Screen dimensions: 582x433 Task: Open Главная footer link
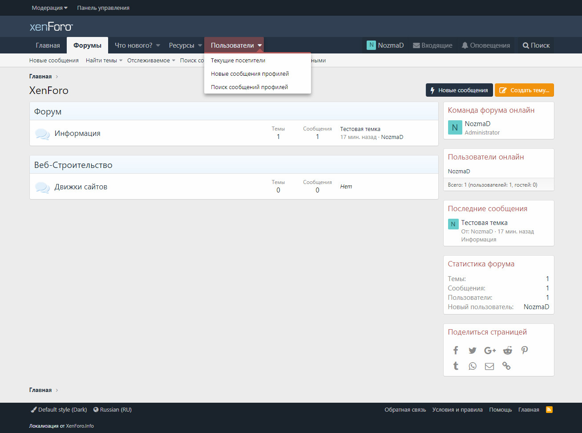point(529,410)
